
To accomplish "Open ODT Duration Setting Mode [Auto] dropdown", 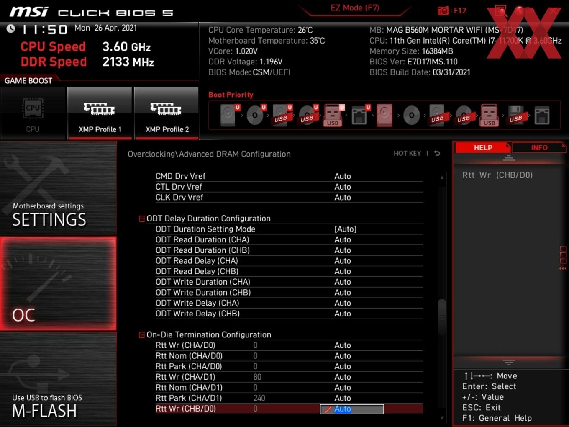I will [346, 229].
